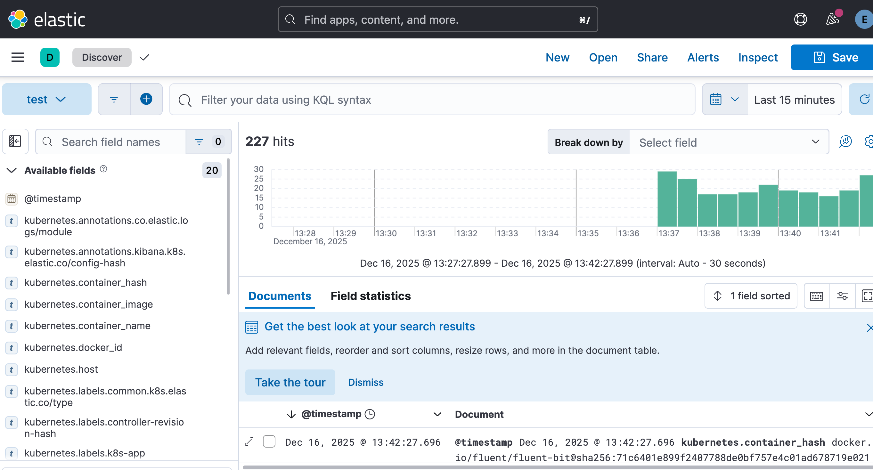Open the test data view dropdown
Screen dimensions: 873x470
(46, 99)
